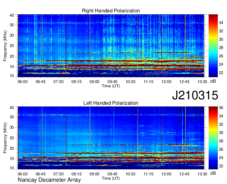Click the 35 frequency tick on the lower plot

12,117
